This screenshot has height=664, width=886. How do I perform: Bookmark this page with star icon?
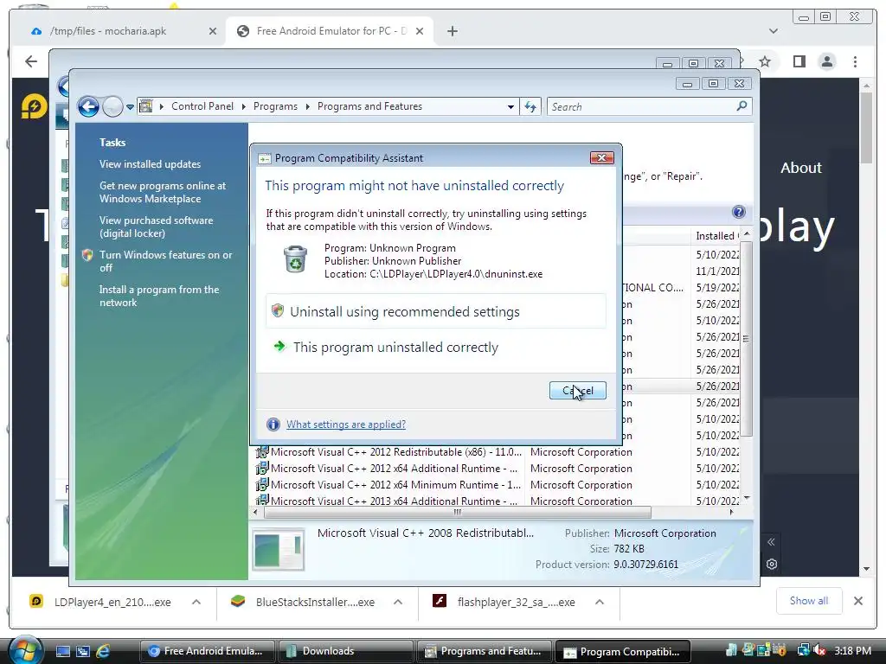tap(765, 61)
